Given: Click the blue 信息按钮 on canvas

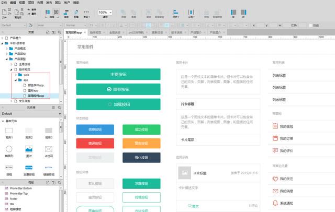Looking at the screenshot, I should click(95, 129).
